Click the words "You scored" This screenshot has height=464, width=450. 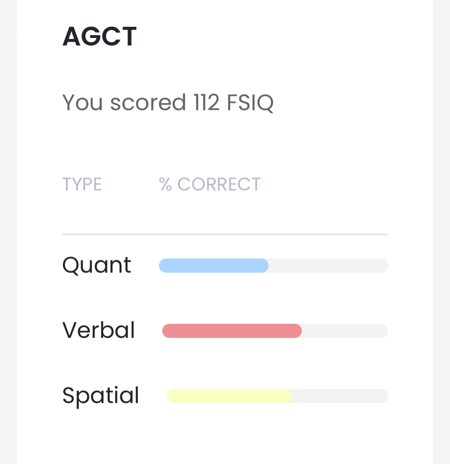(124, 102)
